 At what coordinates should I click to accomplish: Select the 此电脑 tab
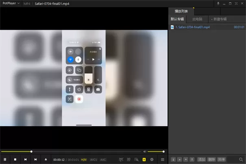tap(197, 19)
